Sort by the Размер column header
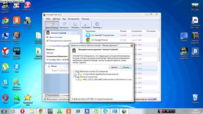Screen dimensions: 203x114 [x=123, y=31]
